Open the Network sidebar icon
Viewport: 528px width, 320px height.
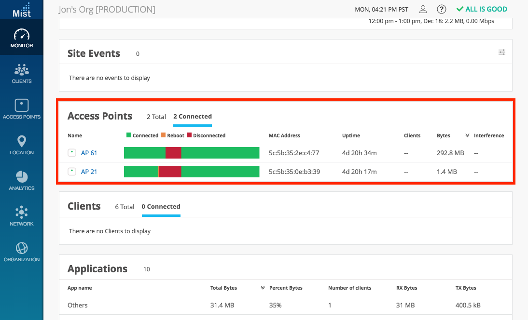[x=22, y=216]
